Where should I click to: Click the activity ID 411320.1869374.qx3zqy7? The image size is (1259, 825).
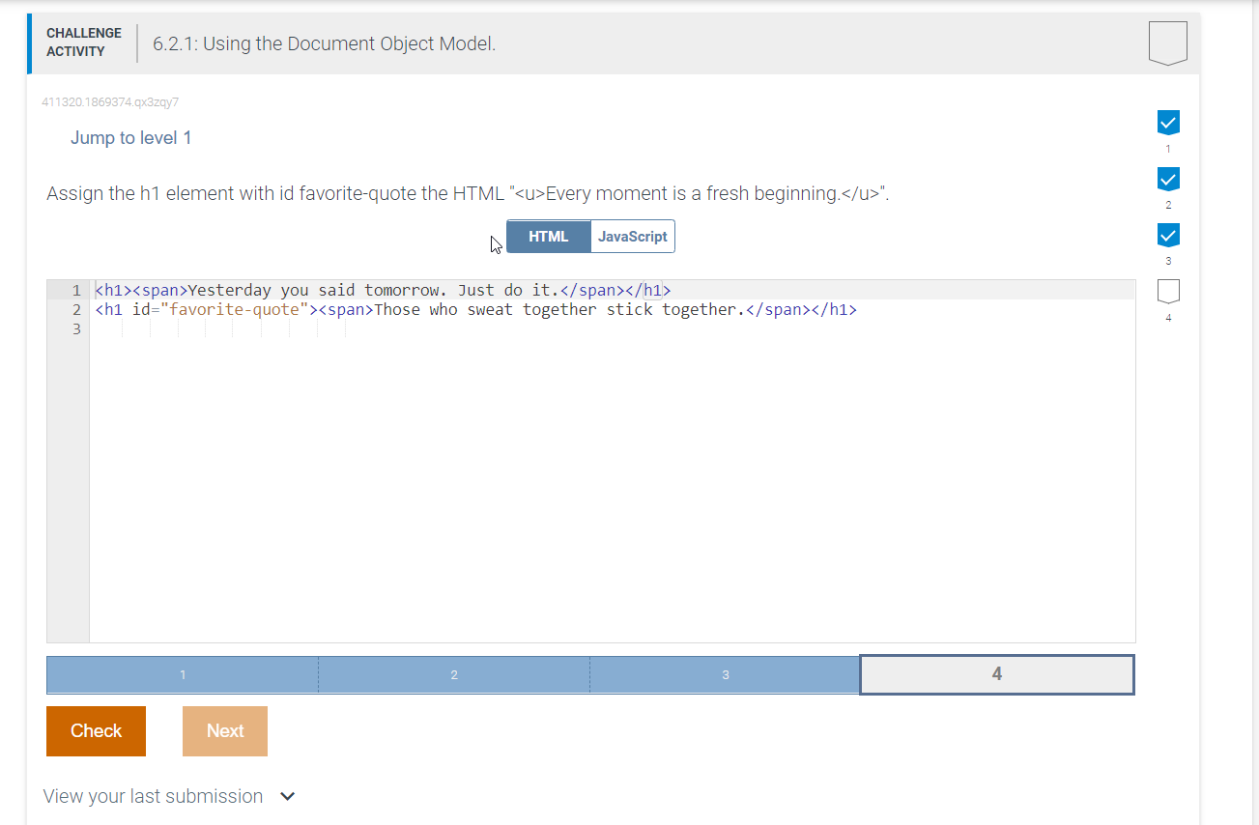[x=110, y=101]
